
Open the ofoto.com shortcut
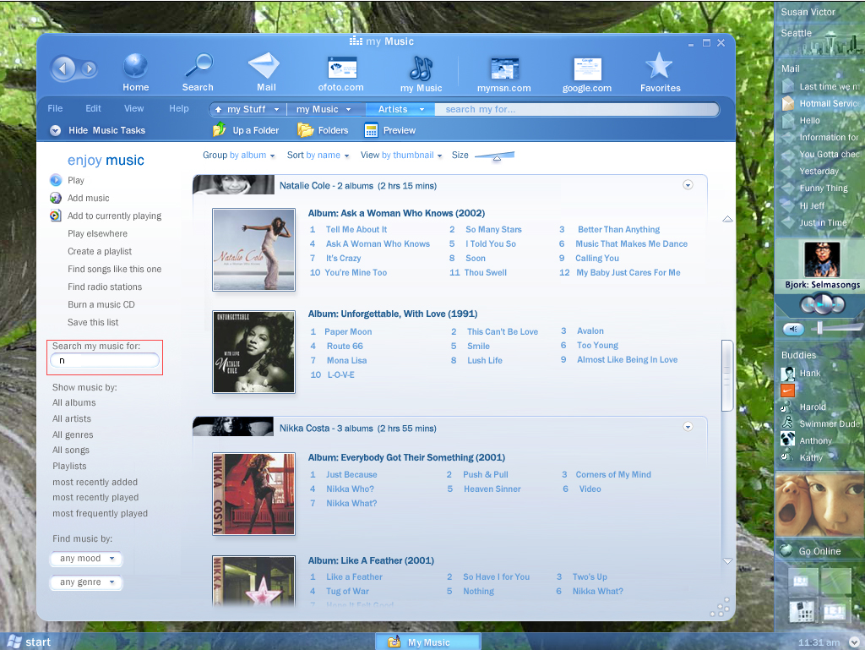[x=342, y=68]
